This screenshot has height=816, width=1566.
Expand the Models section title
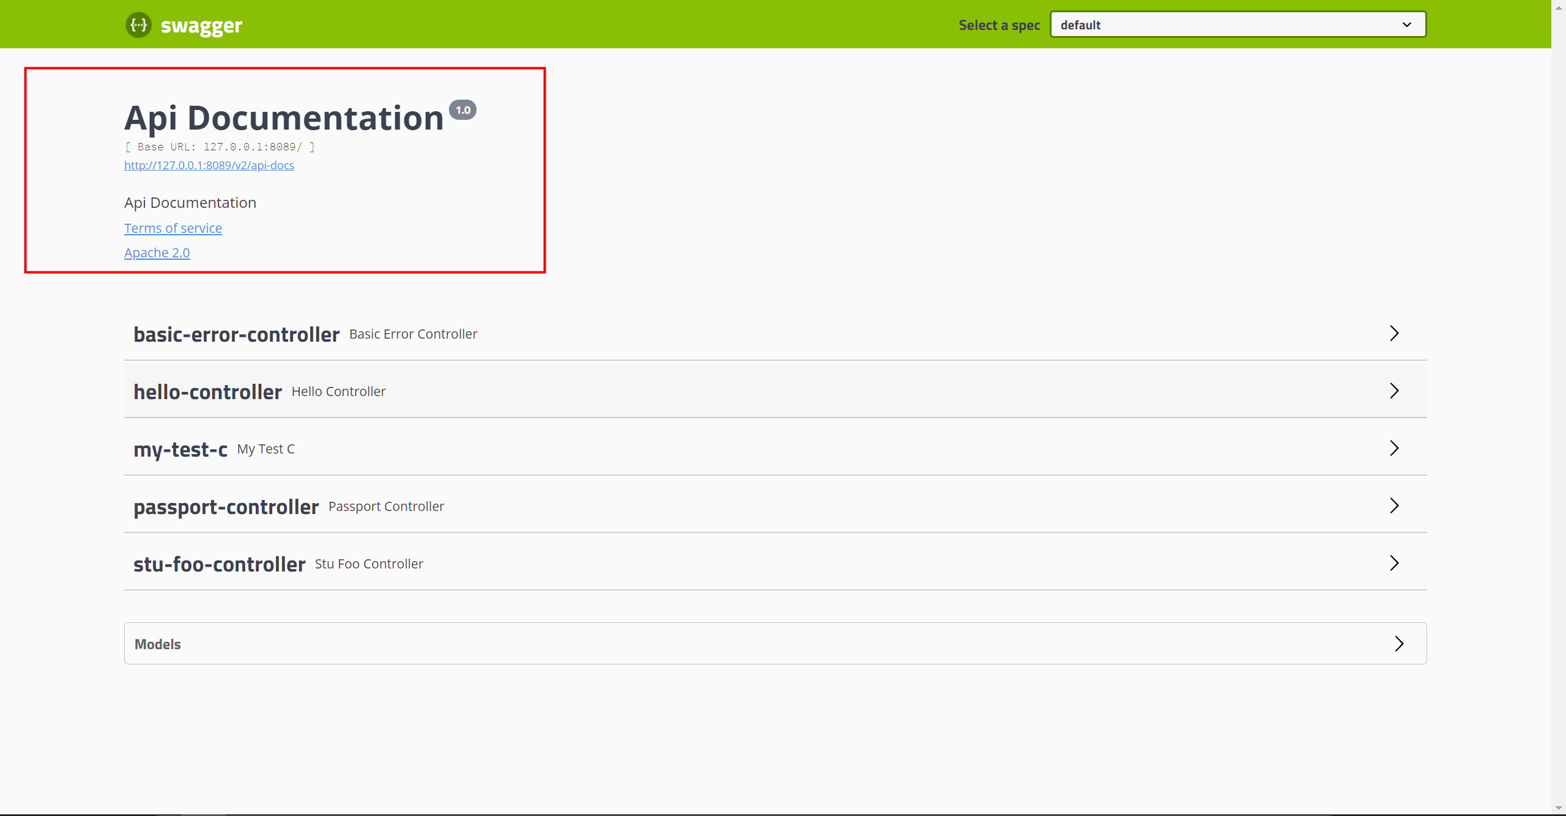click(157, 645)
